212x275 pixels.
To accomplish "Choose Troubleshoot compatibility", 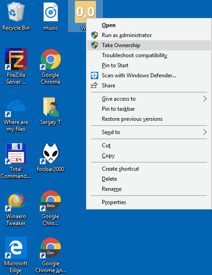I will tap(149, 55).
